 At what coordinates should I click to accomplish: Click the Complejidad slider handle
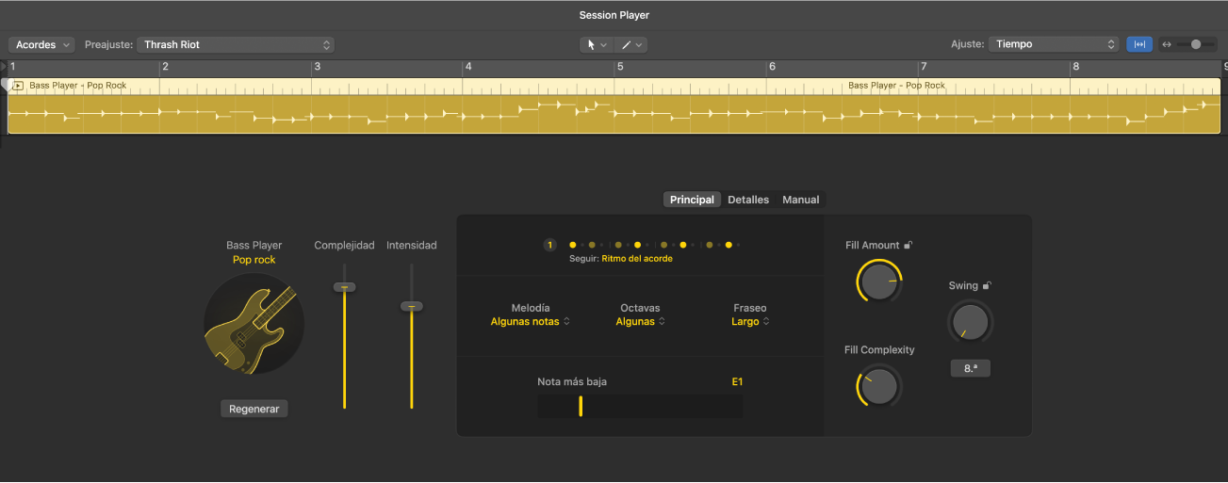[x=345, y=287]
